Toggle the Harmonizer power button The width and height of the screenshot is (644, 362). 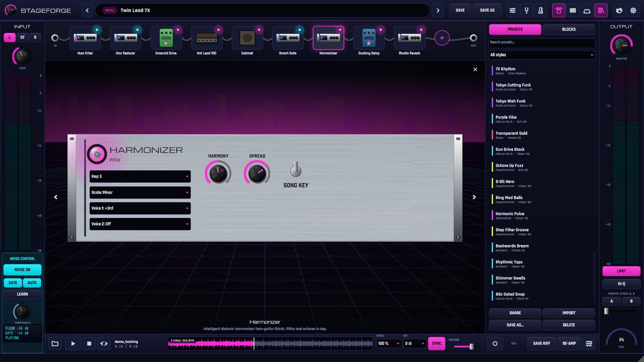tap(97, 154)
